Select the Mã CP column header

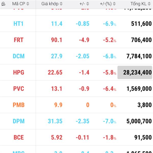pyautogui.click(x=19, y=4)
